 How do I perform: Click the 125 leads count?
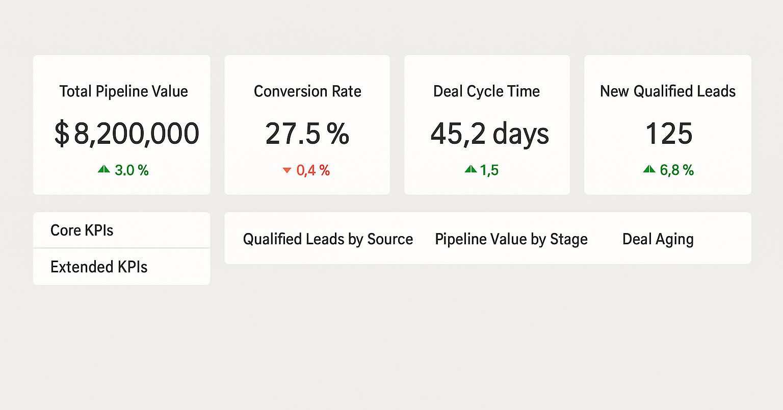tap(668, 134)
